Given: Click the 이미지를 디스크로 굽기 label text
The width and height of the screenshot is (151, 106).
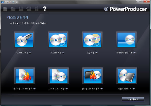Looking at the screenshot, I should pos(23,89).
